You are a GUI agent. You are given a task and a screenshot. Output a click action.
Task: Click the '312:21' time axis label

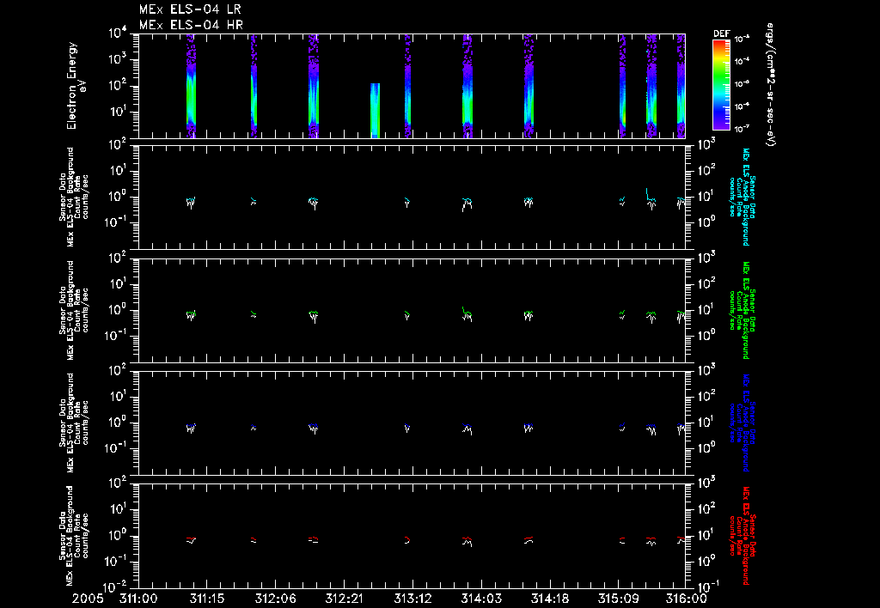pos(344,599)
